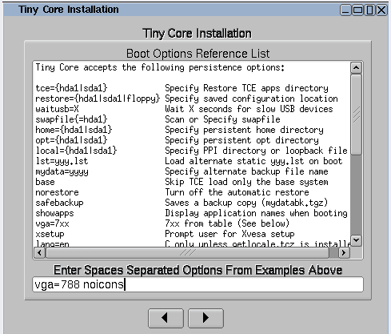This screenshot has height=334, width=391.
Task: Click 'Load alternate static yyy.lst on boot'
Action: (x=253, y=161)
